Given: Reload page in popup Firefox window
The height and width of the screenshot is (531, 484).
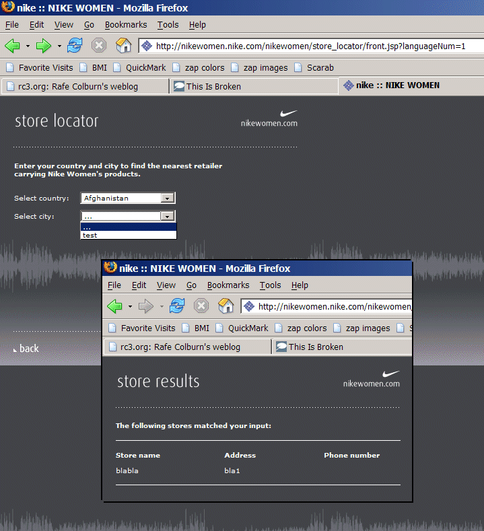Looking at the screenshot, I should click(x=177, y=306).
